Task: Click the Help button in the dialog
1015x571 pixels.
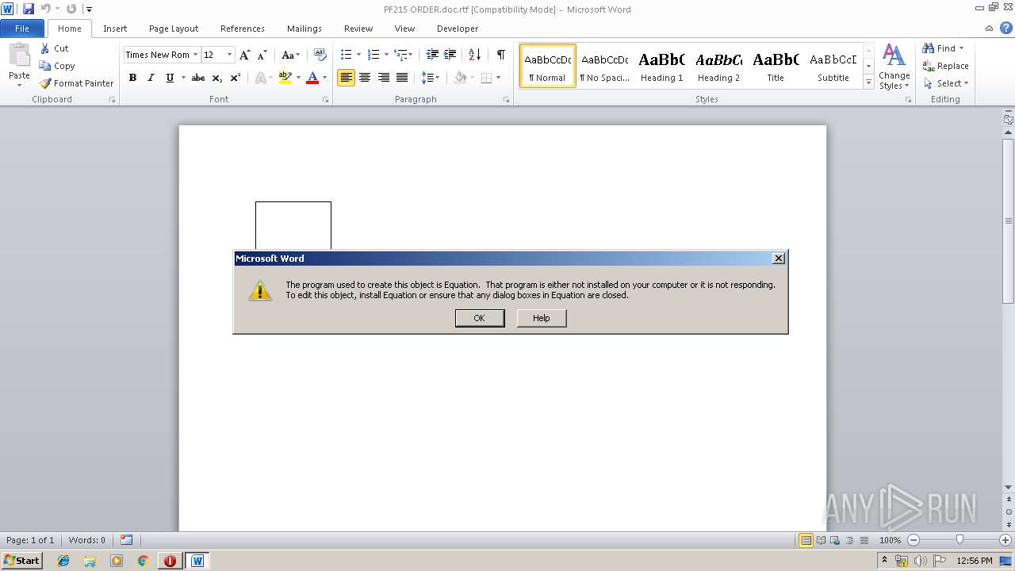Action: pos(542,318)
